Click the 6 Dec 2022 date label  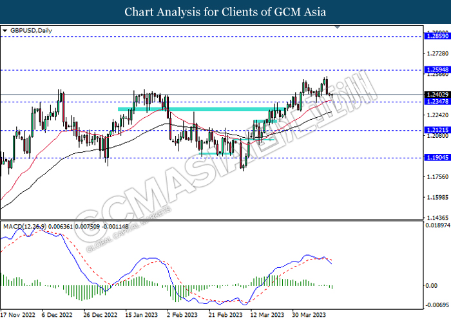point(57,315)
